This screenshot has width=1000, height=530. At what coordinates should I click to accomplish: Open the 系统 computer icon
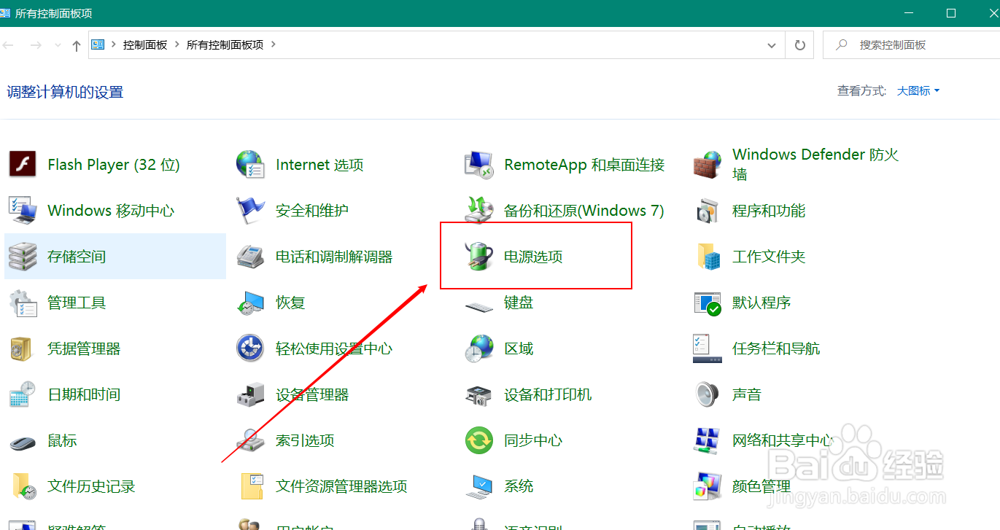tap(478, 486)
